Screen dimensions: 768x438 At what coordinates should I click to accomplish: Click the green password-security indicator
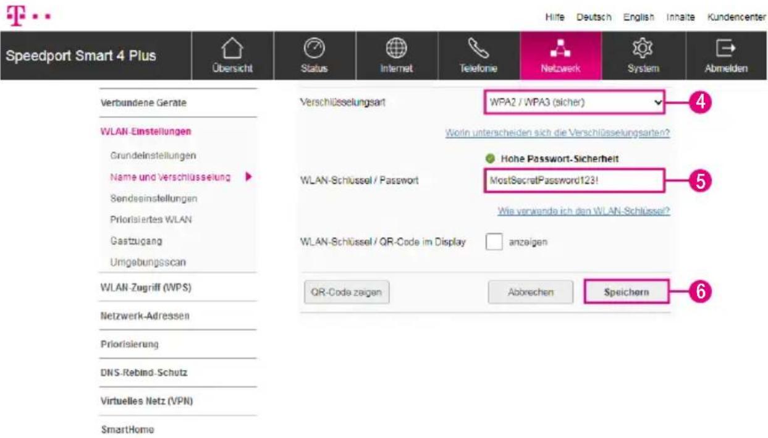(491, 159)
